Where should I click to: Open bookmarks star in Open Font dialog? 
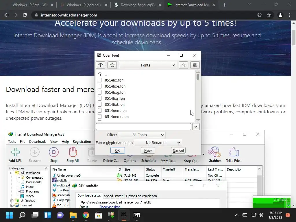112,65
